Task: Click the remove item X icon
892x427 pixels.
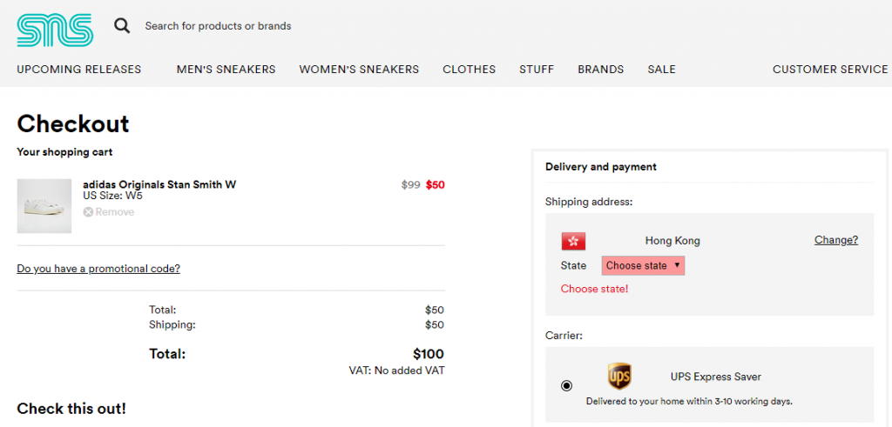Action: click(88, 212)
